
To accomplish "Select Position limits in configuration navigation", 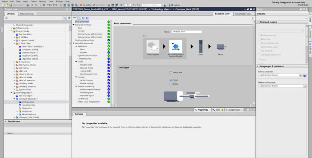I will 86,65.
